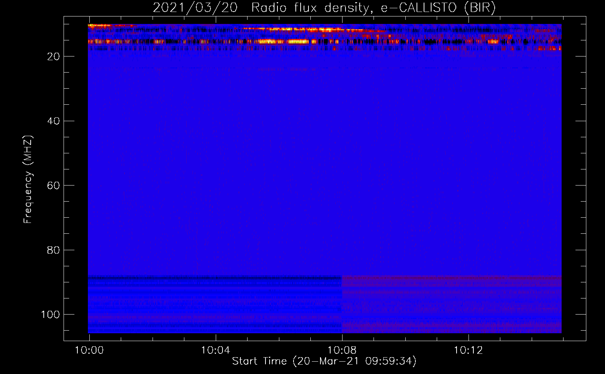Image resolution: width=605 pixels, height=374 pixels.
Task: Click the 10:08 time tick label
Action: [342, 350]
